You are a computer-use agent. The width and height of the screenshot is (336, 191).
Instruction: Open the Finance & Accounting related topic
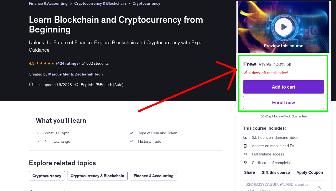pyautogui.click(x=153, y=175)
